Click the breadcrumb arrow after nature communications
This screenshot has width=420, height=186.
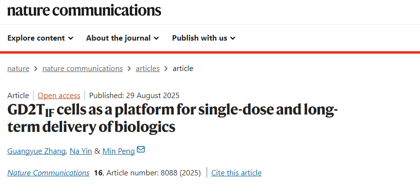click(x=129, y=69)
